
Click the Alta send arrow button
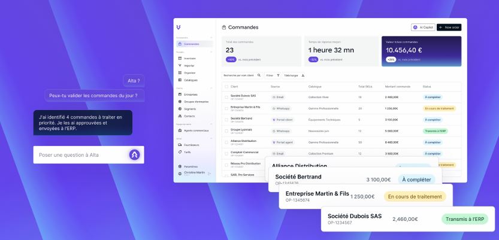[135, 155]
